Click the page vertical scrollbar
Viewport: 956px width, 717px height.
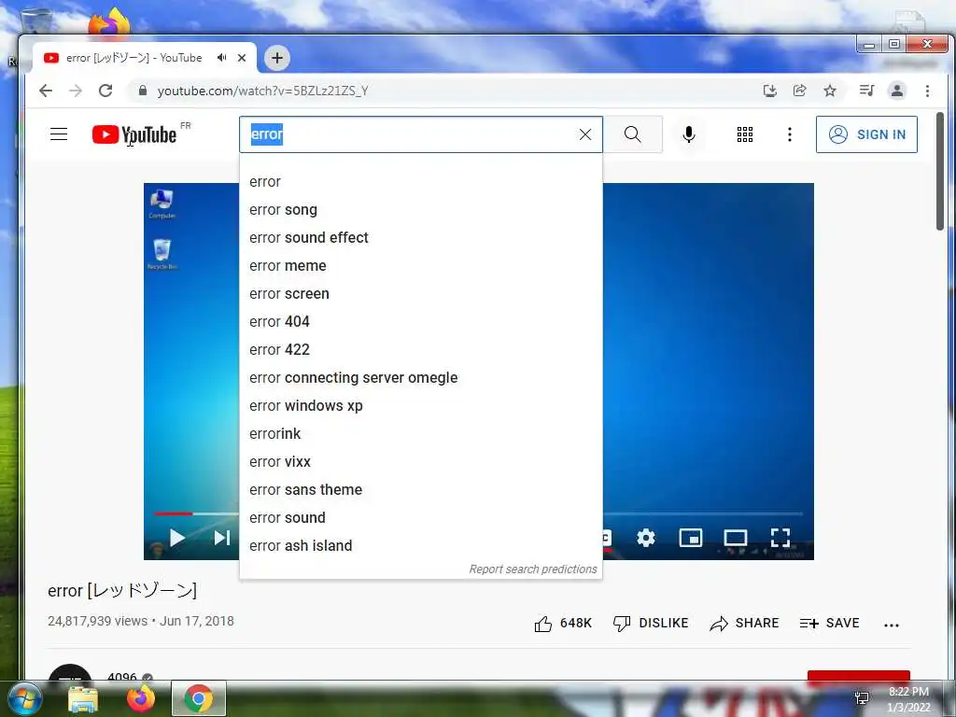[940, 171]
